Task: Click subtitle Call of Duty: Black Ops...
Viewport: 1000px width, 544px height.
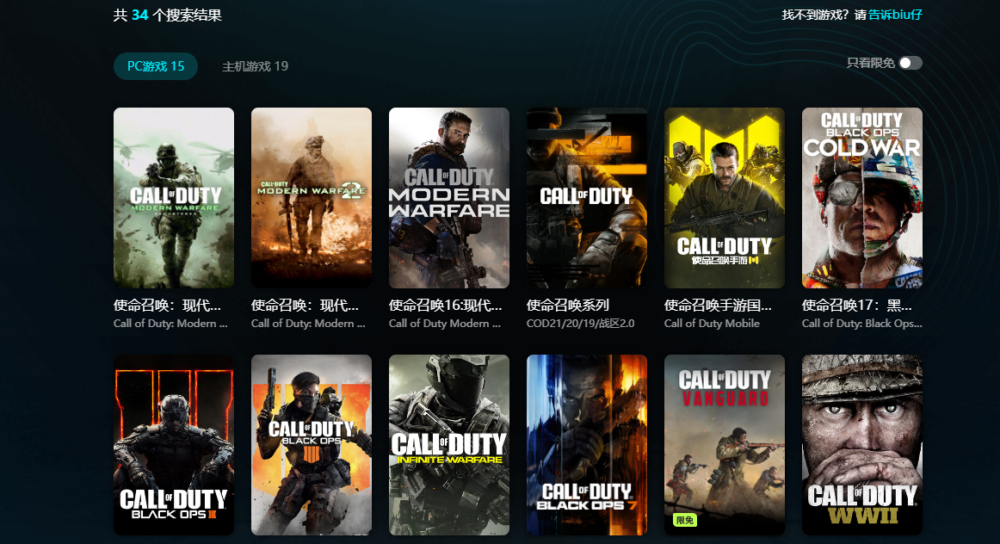Action: click(862, 324)
